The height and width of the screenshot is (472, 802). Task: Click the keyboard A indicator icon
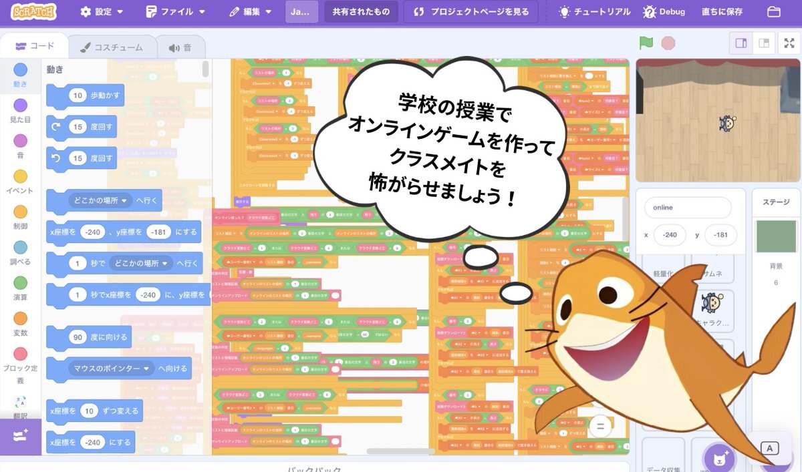[769, 449]
